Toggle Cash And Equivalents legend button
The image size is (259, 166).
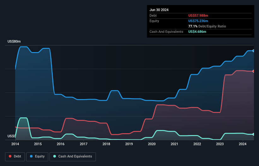[x=73, y=157]
